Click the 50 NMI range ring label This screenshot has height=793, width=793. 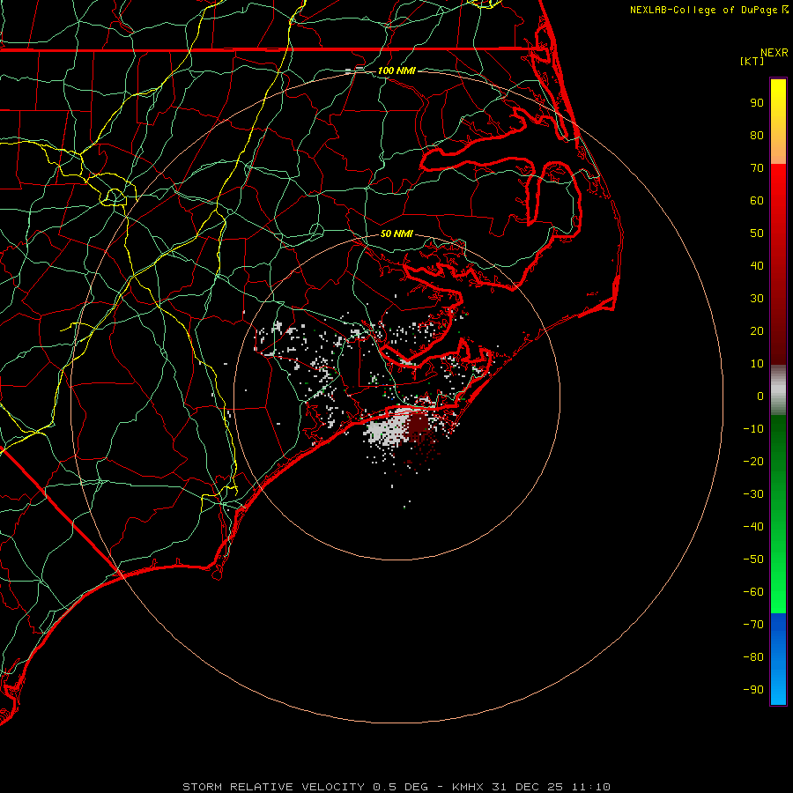(396, 233)
